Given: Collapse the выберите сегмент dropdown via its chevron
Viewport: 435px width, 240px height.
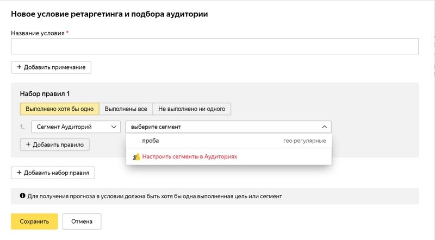Looking at the screenshot, I should [324, 127].
